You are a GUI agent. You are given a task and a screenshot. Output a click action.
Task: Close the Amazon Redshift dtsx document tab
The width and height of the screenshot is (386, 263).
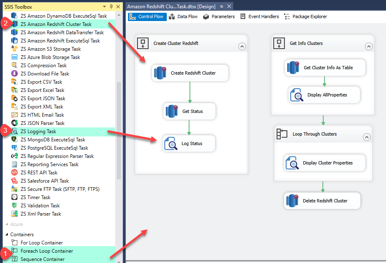[x=229, y=7]
